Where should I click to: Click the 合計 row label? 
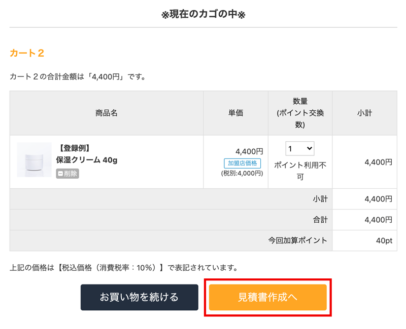pyautogui.click(x=320, y=220)
